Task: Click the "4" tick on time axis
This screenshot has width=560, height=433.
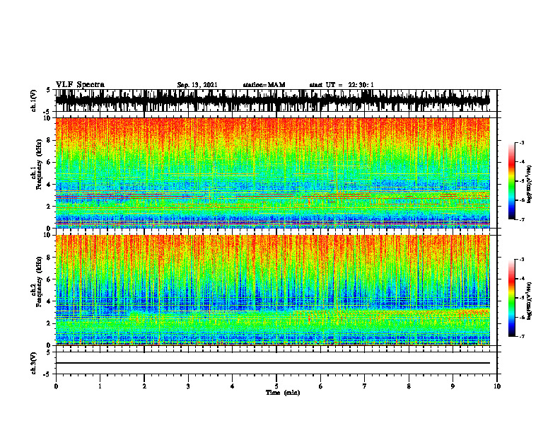Action: click(x=233, y=386)
